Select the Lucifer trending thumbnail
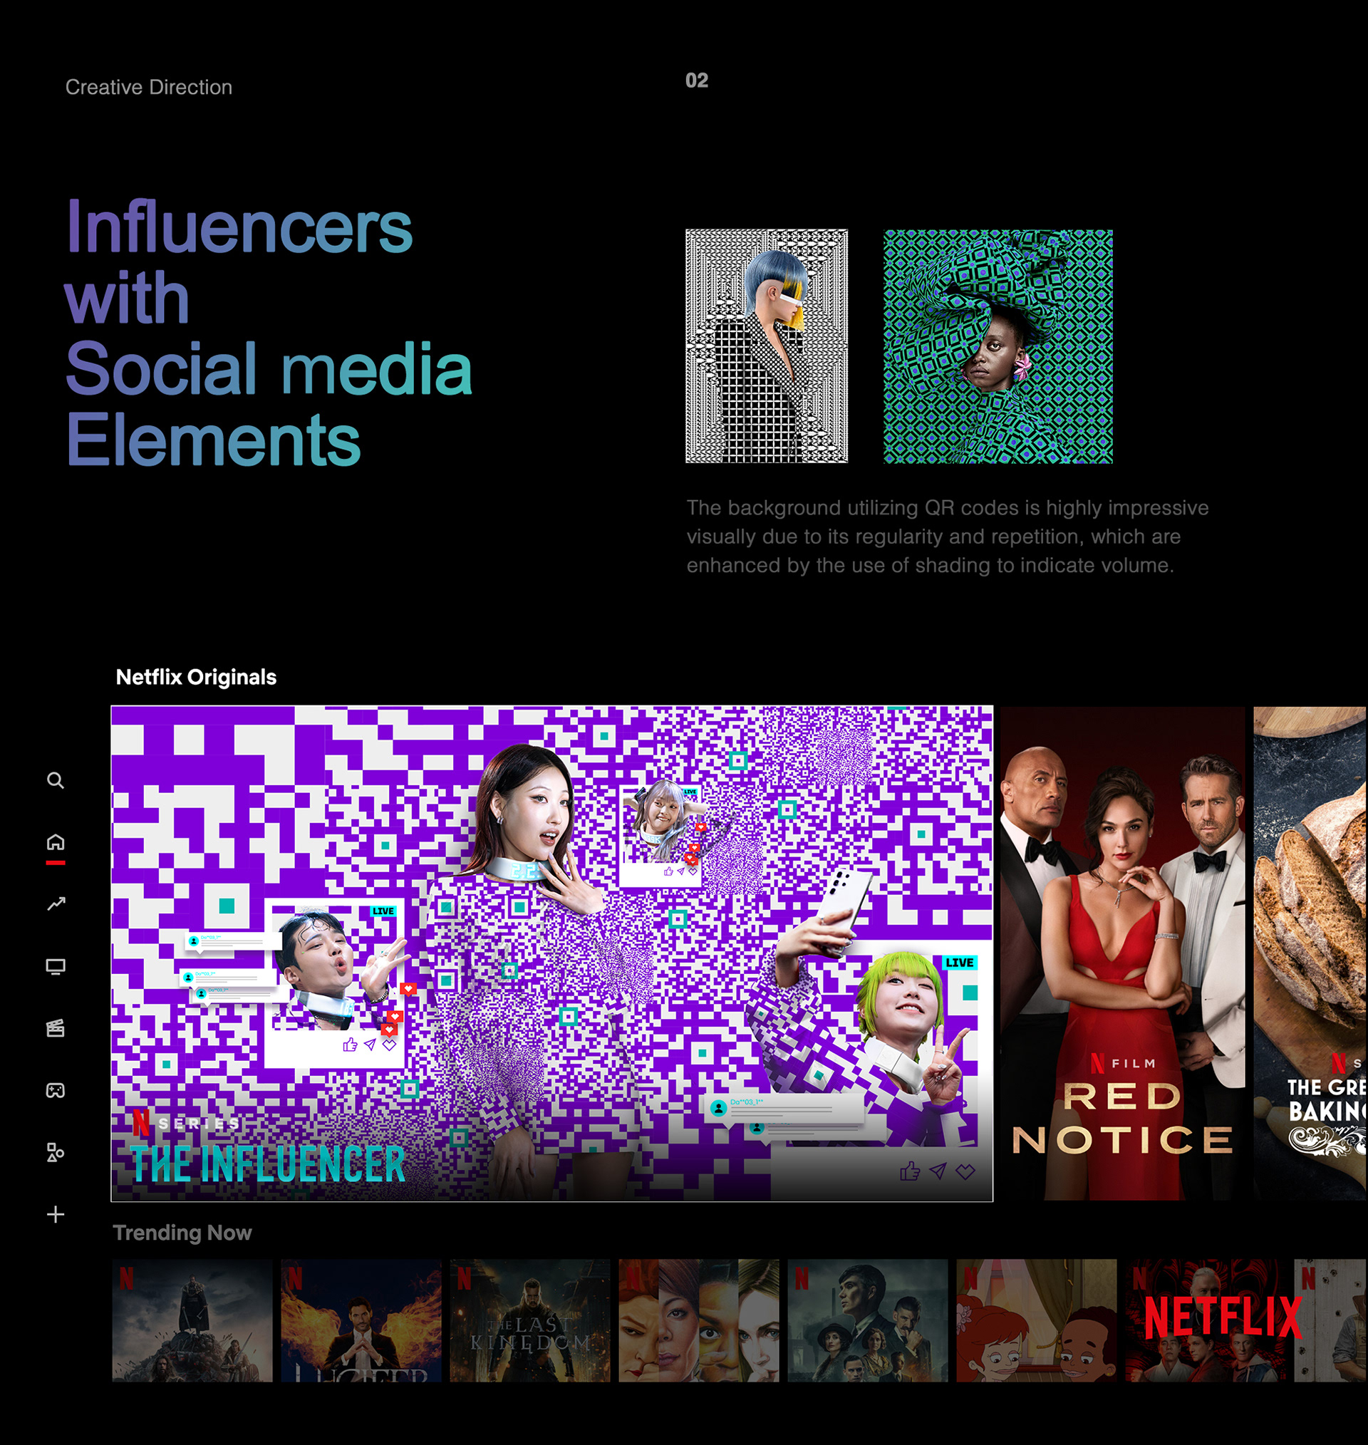 coord(361,1320)
